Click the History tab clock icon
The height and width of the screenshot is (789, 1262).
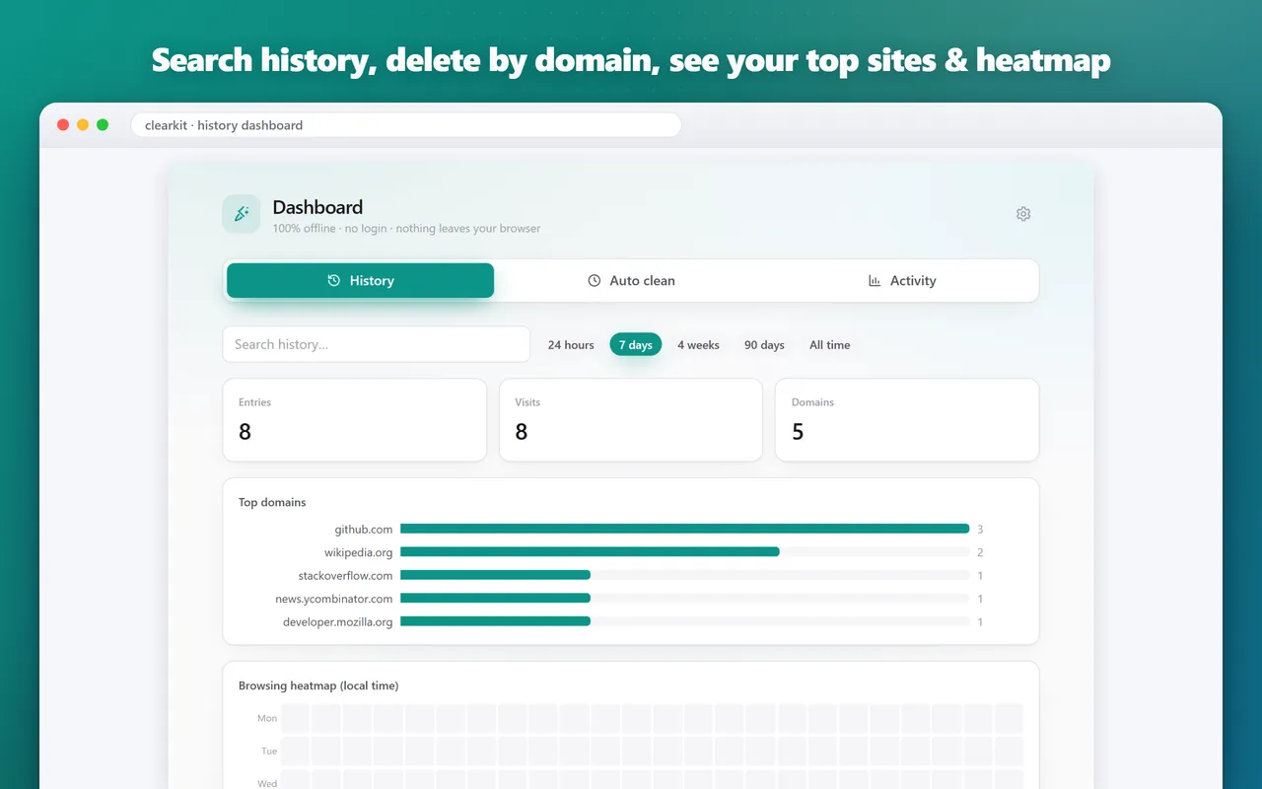334,281
